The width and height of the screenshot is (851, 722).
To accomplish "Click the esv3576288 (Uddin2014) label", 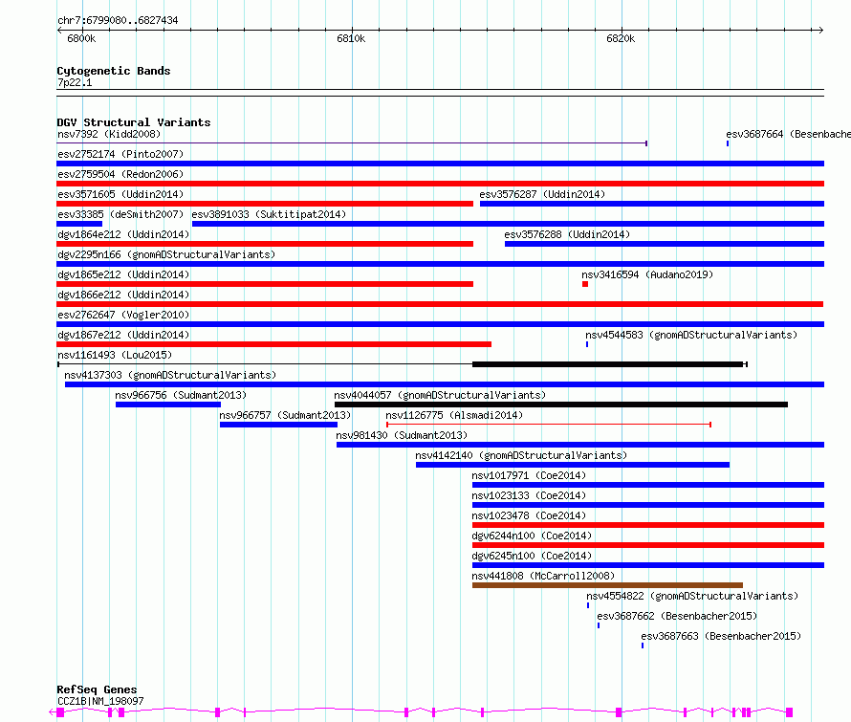I will [x=567, y=234].
